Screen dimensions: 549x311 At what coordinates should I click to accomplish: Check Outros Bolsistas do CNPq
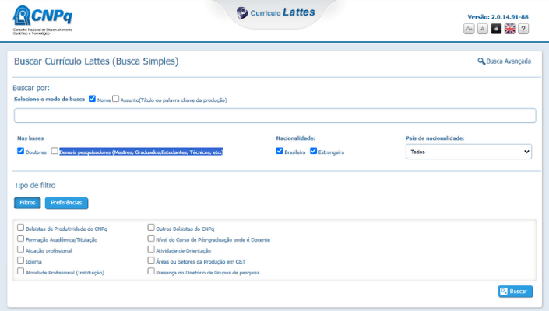(151, 228)
